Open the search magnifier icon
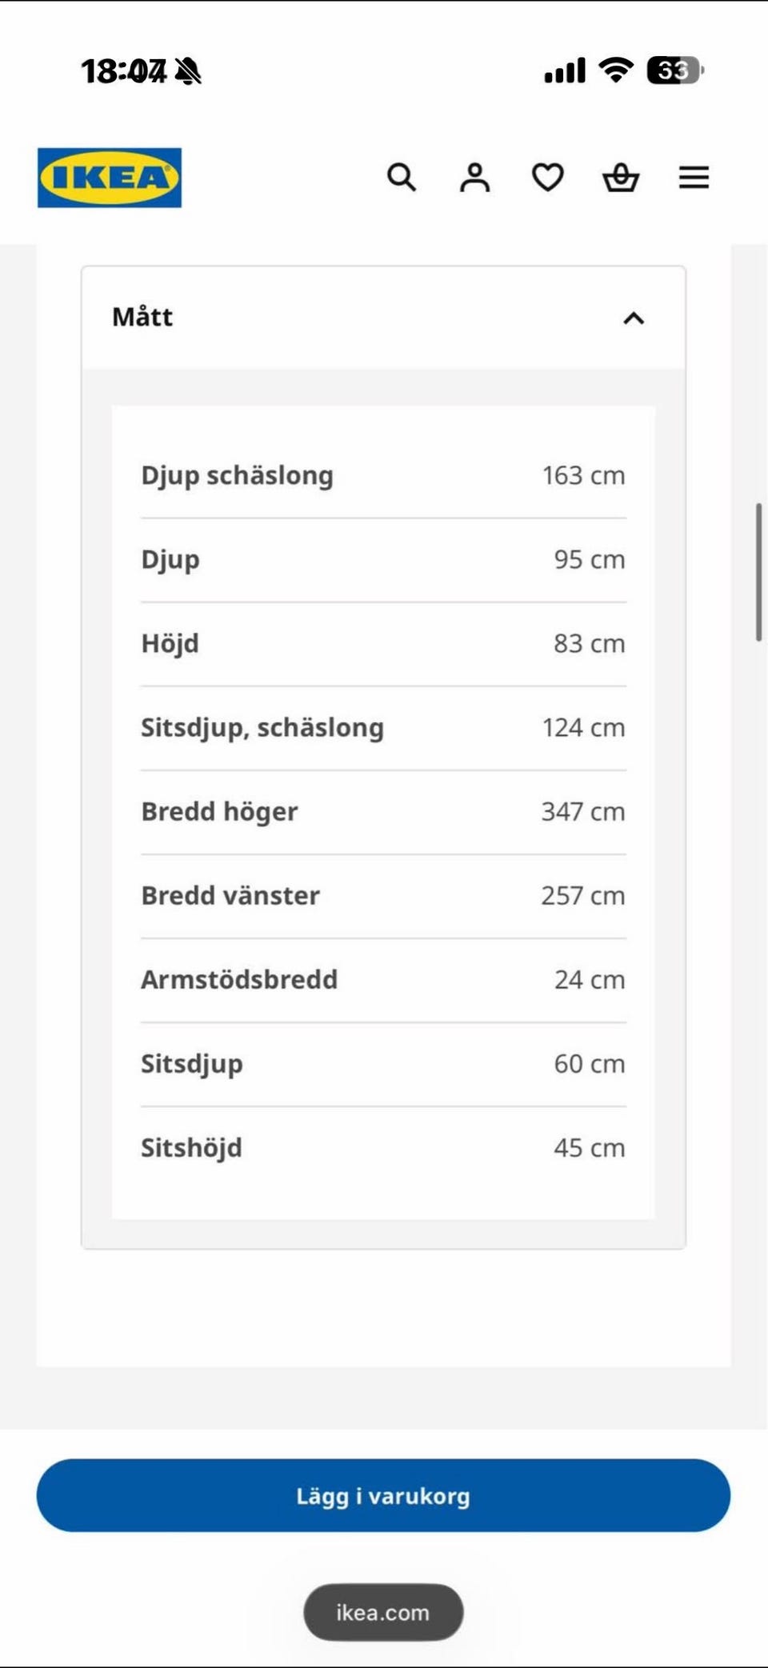Viewport: 768px width, 1668px height. pyautogui.click(x=402, y=178)
